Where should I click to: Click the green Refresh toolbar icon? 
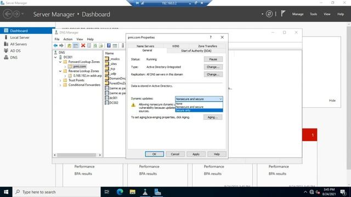click(95, 45)
